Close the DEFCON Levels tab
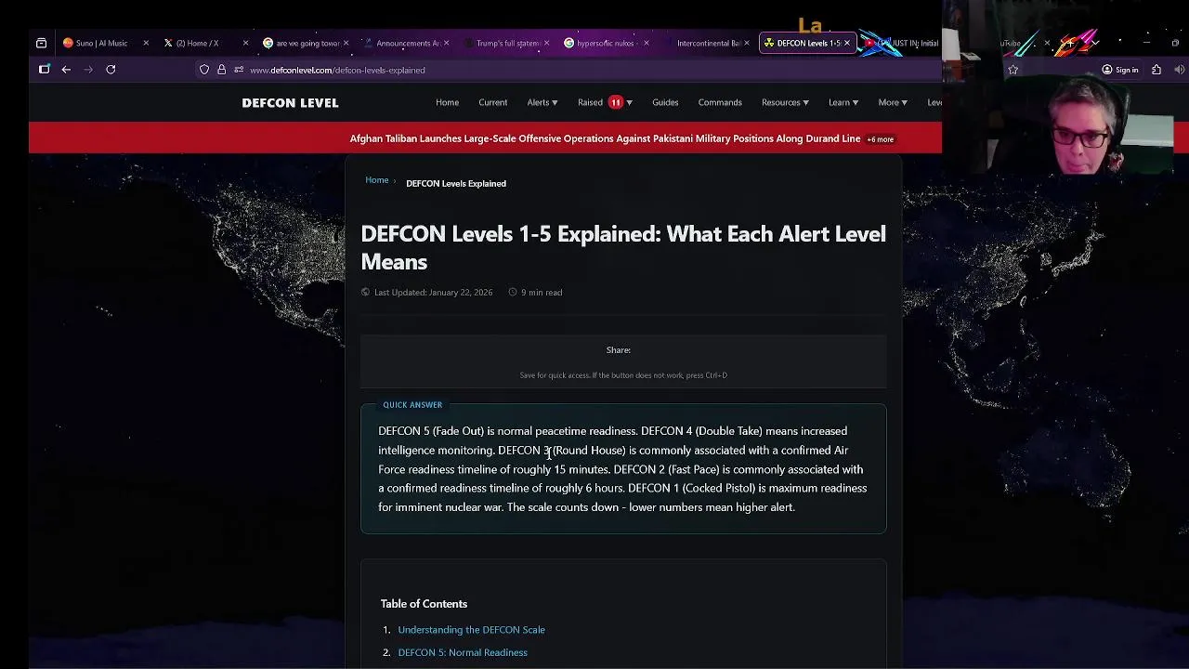1189x669 pixels. [846, 43]
